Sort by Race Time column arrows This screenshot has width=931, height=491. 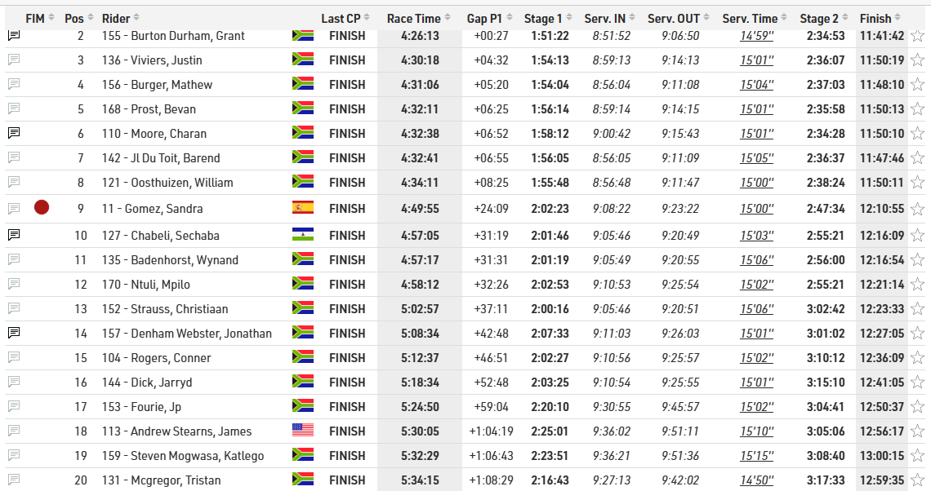(x=449, y=18)
